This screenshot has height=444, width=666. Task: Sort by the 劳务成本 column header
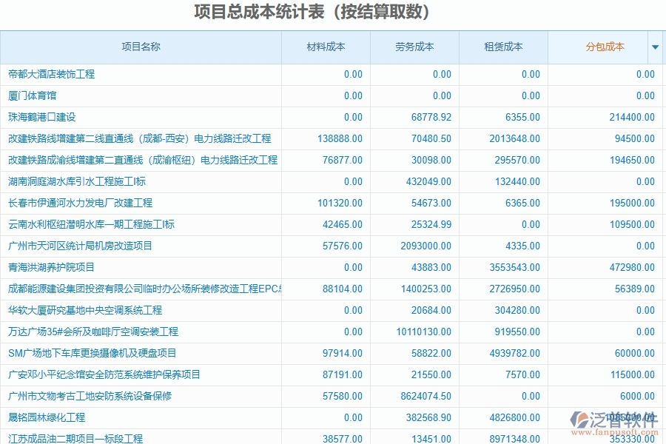(x=413, y=47)
